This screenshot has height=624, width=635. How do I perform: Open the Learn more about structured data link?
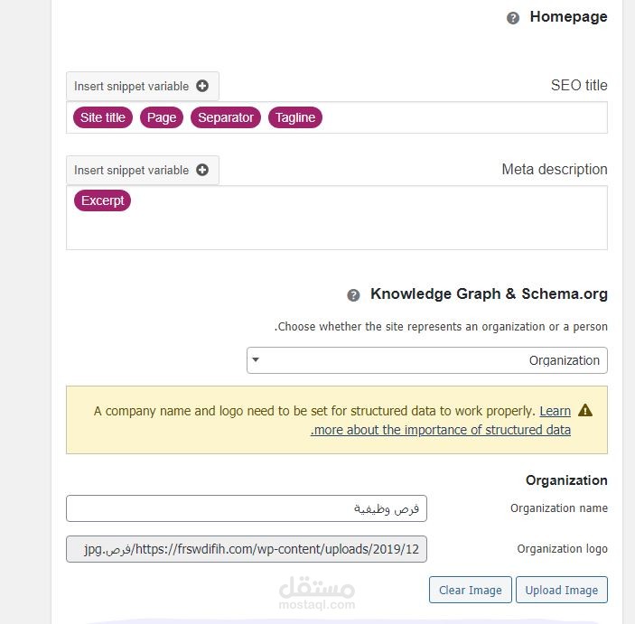(441, 430)
